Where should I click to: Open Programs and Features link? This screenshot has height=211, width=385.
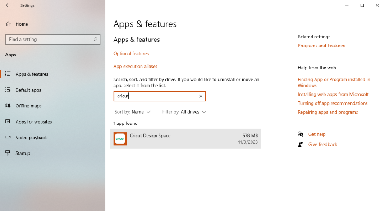(321, 46)
